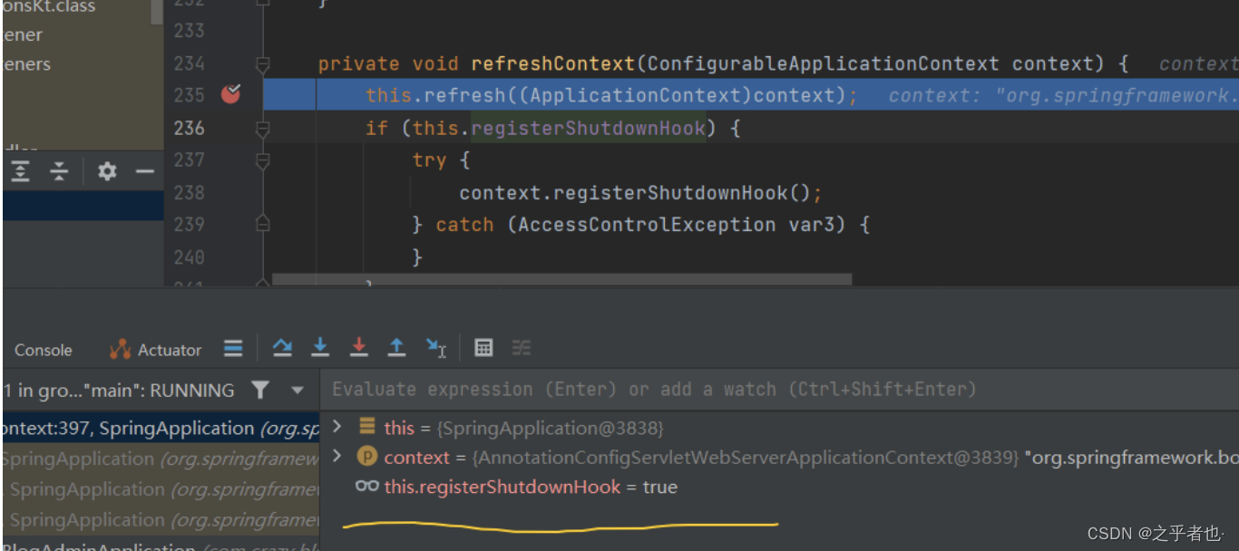The width and height of the screenshot is (1239, 551).
Task: Click the Show Execution Point icon
Action: click(233, 347)
